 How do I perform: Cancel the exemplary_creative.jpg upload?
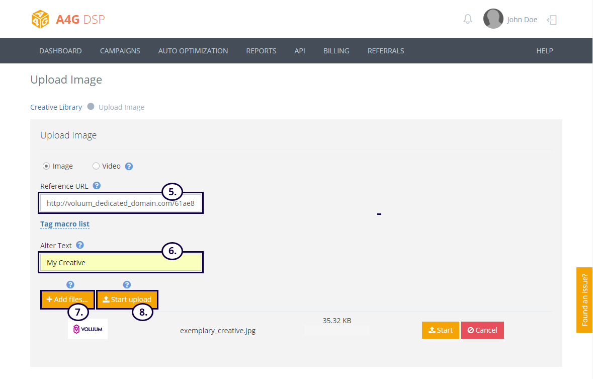click(x=482, y=330)
